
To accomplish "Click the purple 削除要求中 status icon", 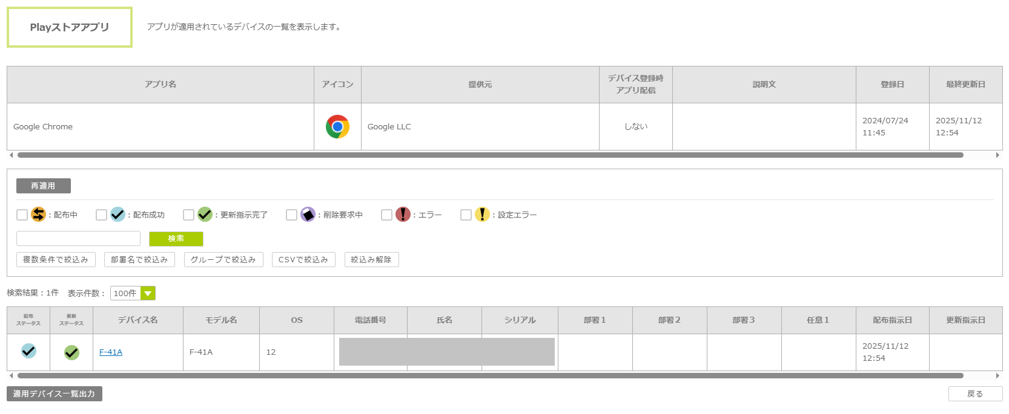I will (x=308, y=215).
